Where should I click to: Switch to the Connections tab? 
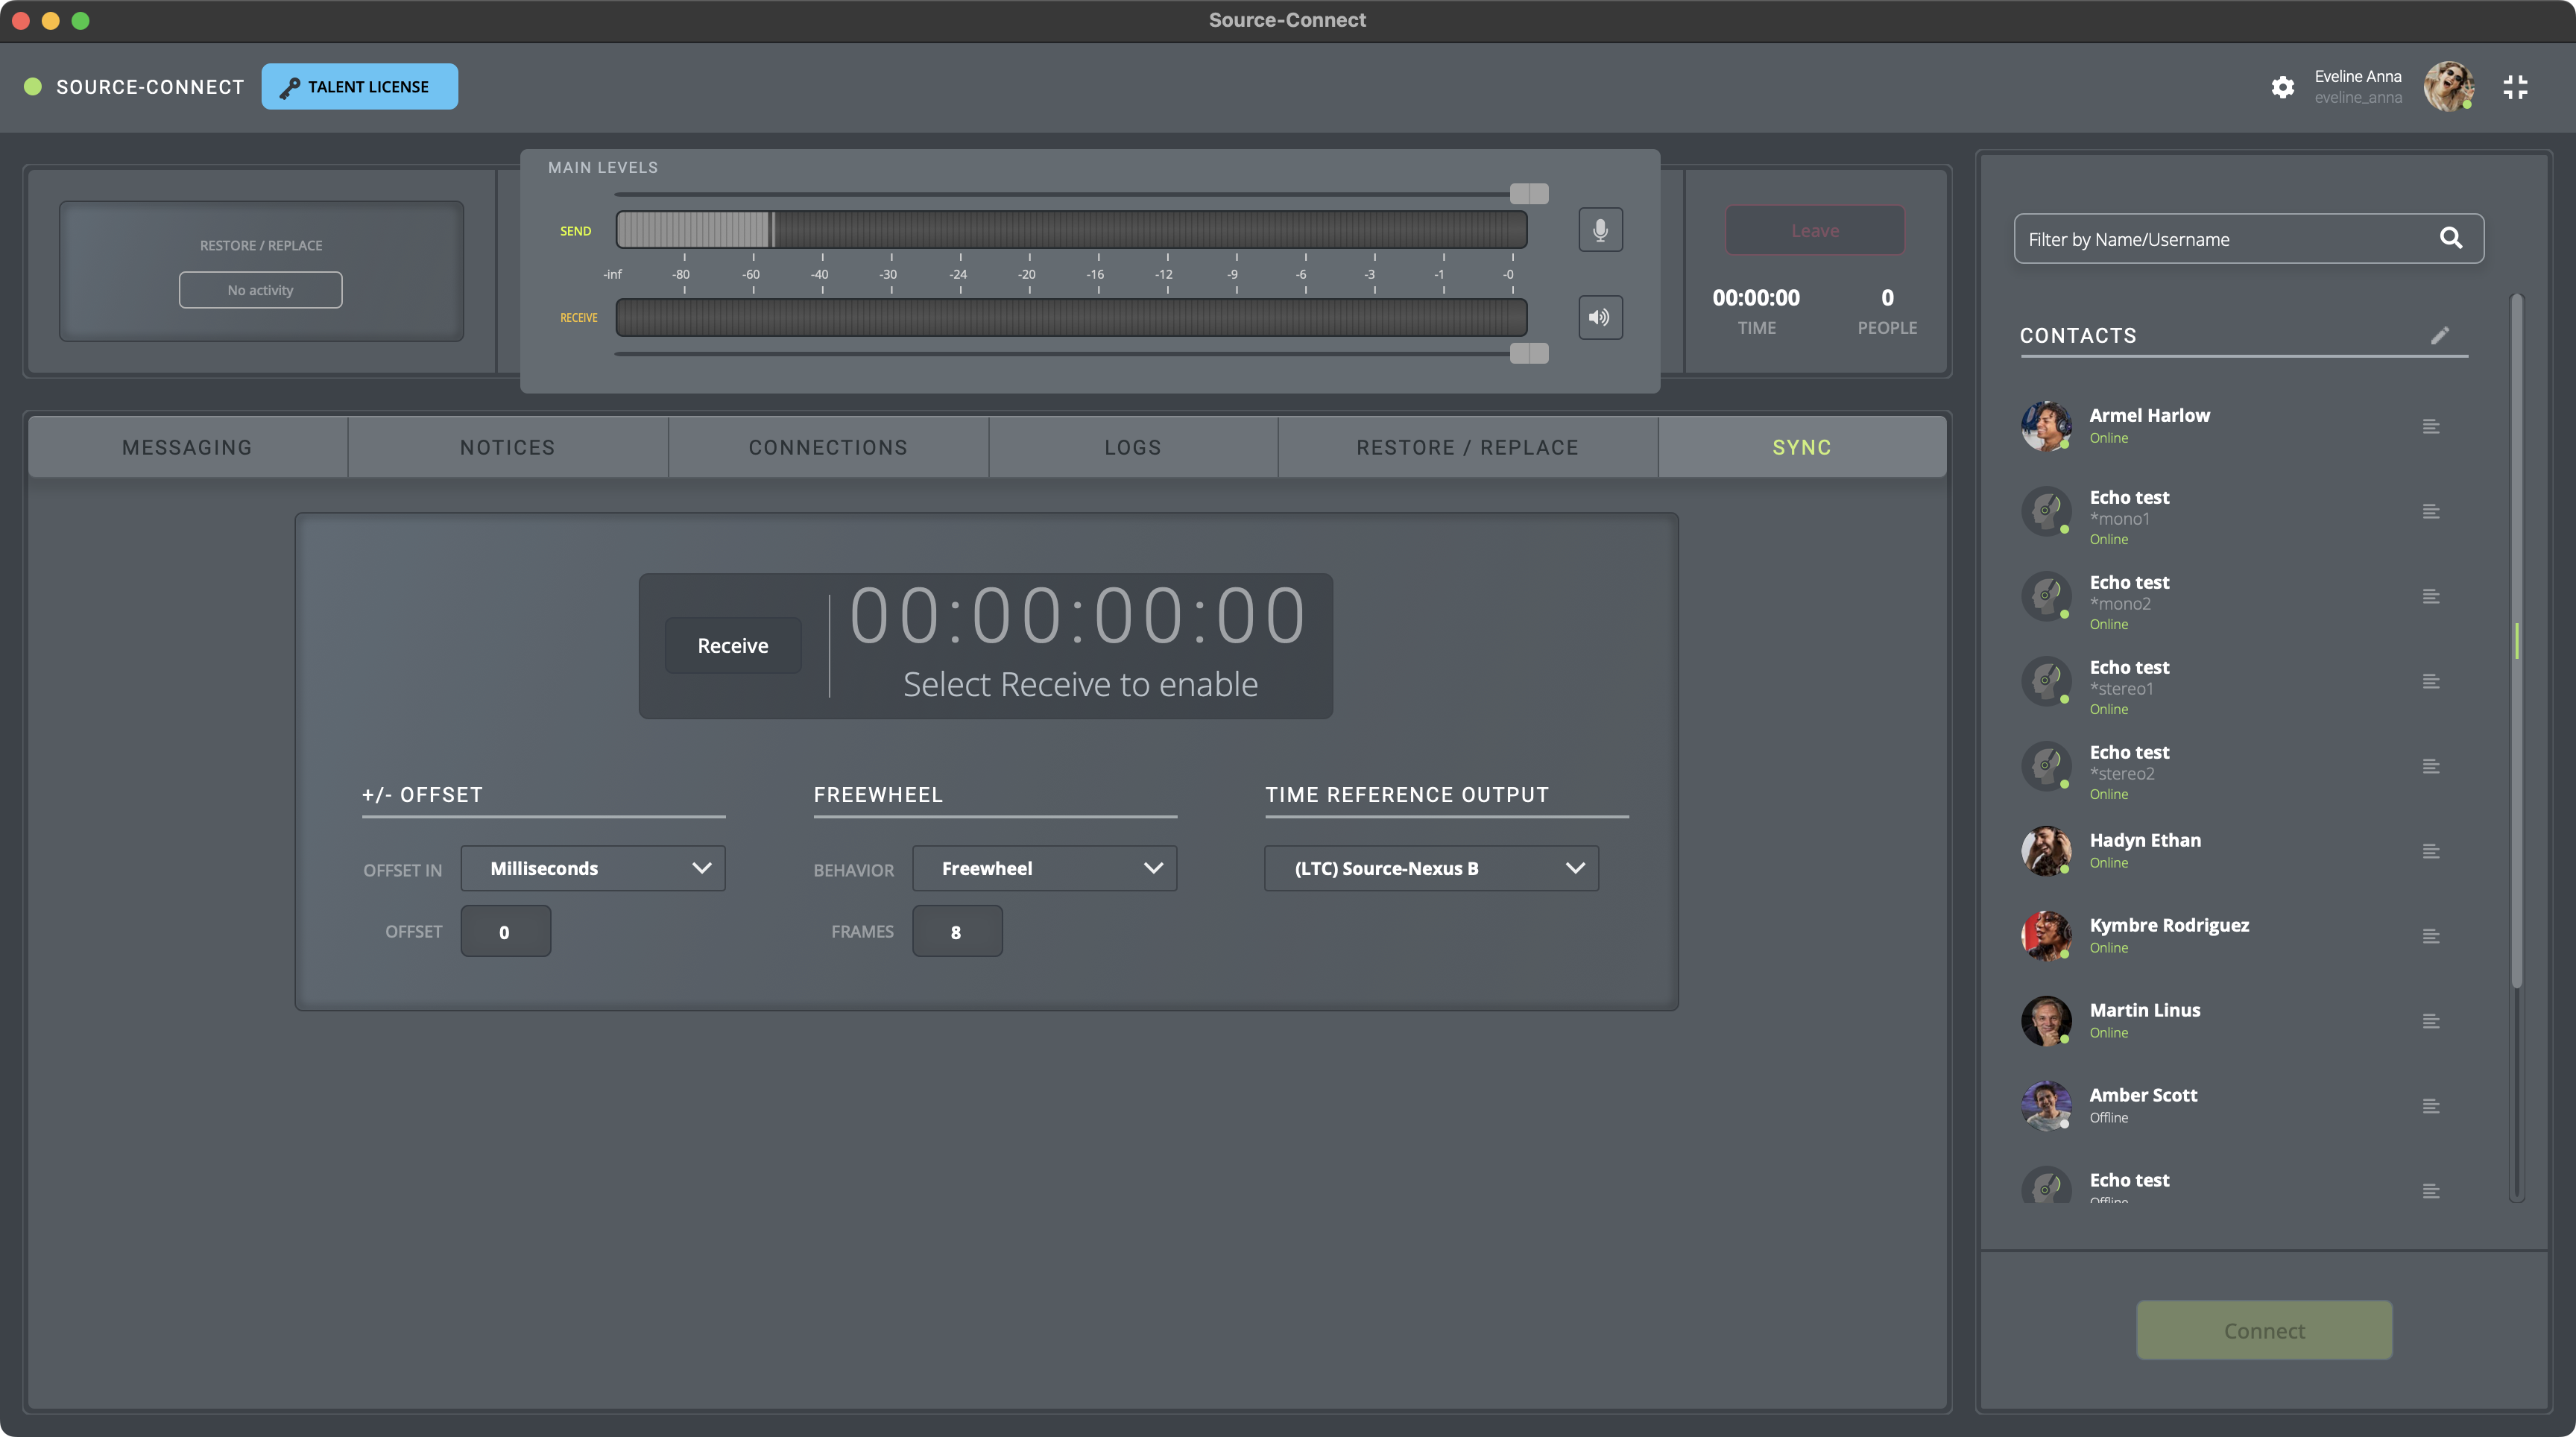(x=828, y=447)
